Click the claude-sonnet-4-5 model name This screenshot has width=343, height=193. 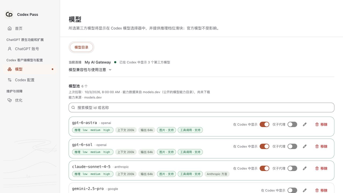[91, 167]
